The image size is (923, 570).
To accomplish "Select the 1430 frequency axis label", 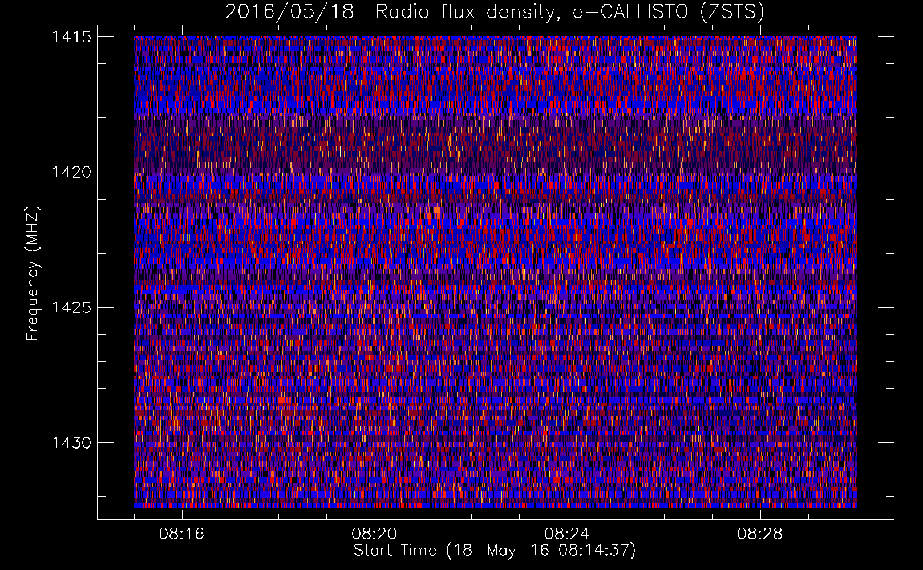I will point(71,443).
